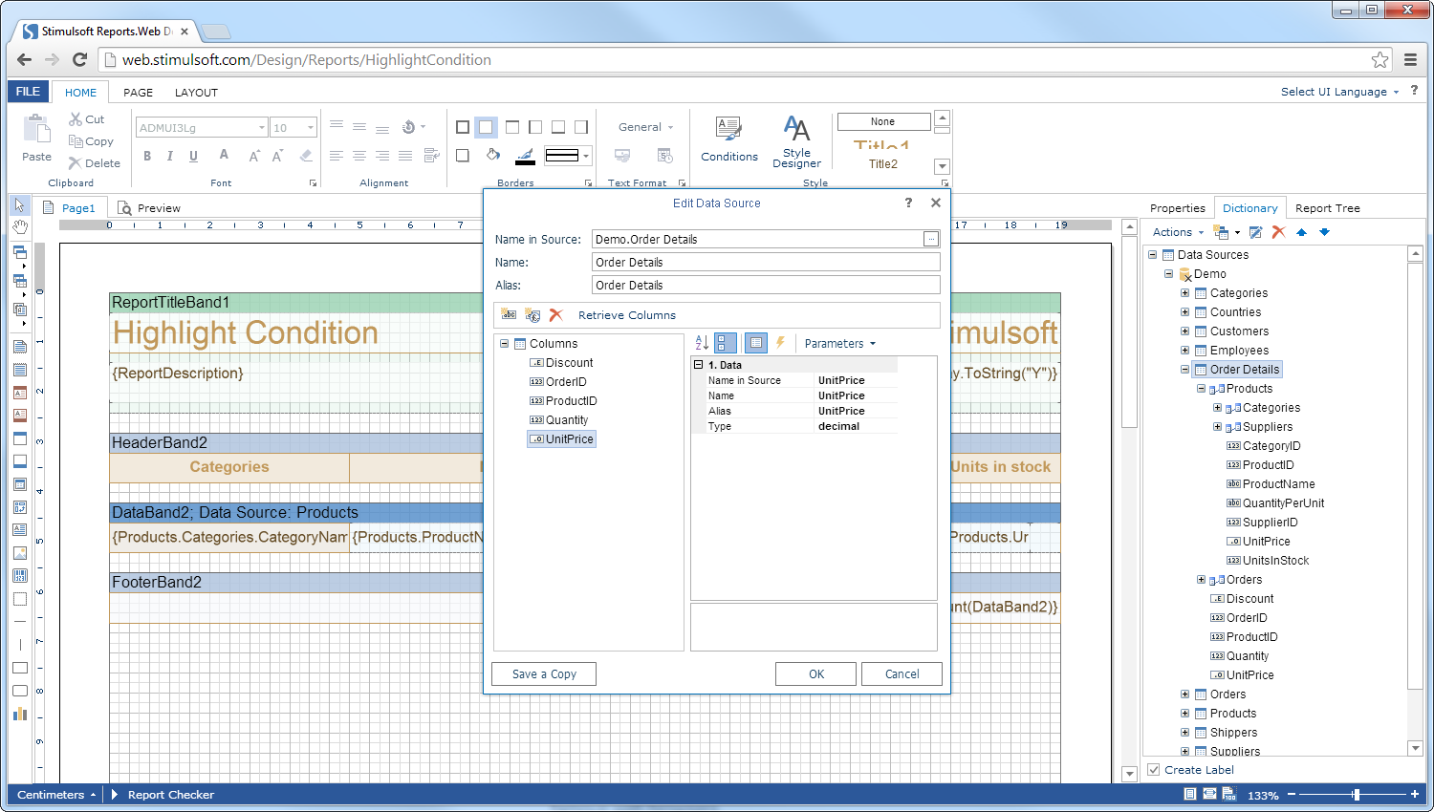Delete the selected column with red X icon
The width and height of the screenshot is (1434, 812).
coord(555,314)
